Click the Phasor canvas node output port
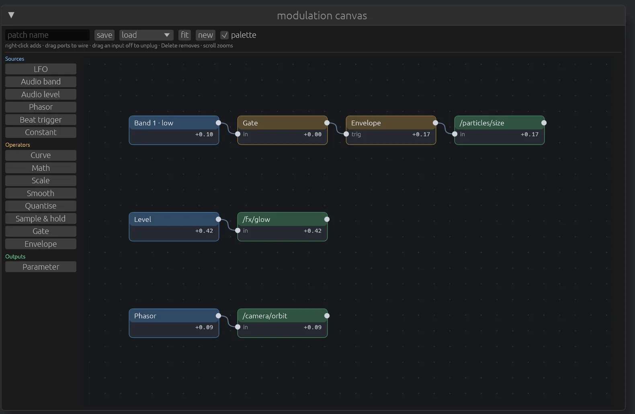 pos(218,316)
